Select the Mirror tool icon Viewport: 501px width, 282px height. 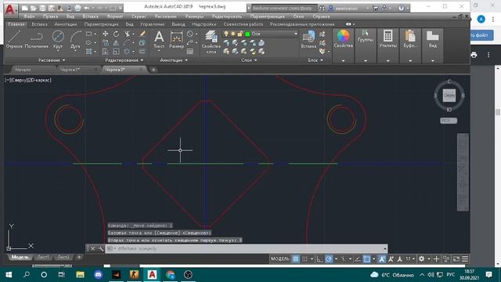click(116, 42)
